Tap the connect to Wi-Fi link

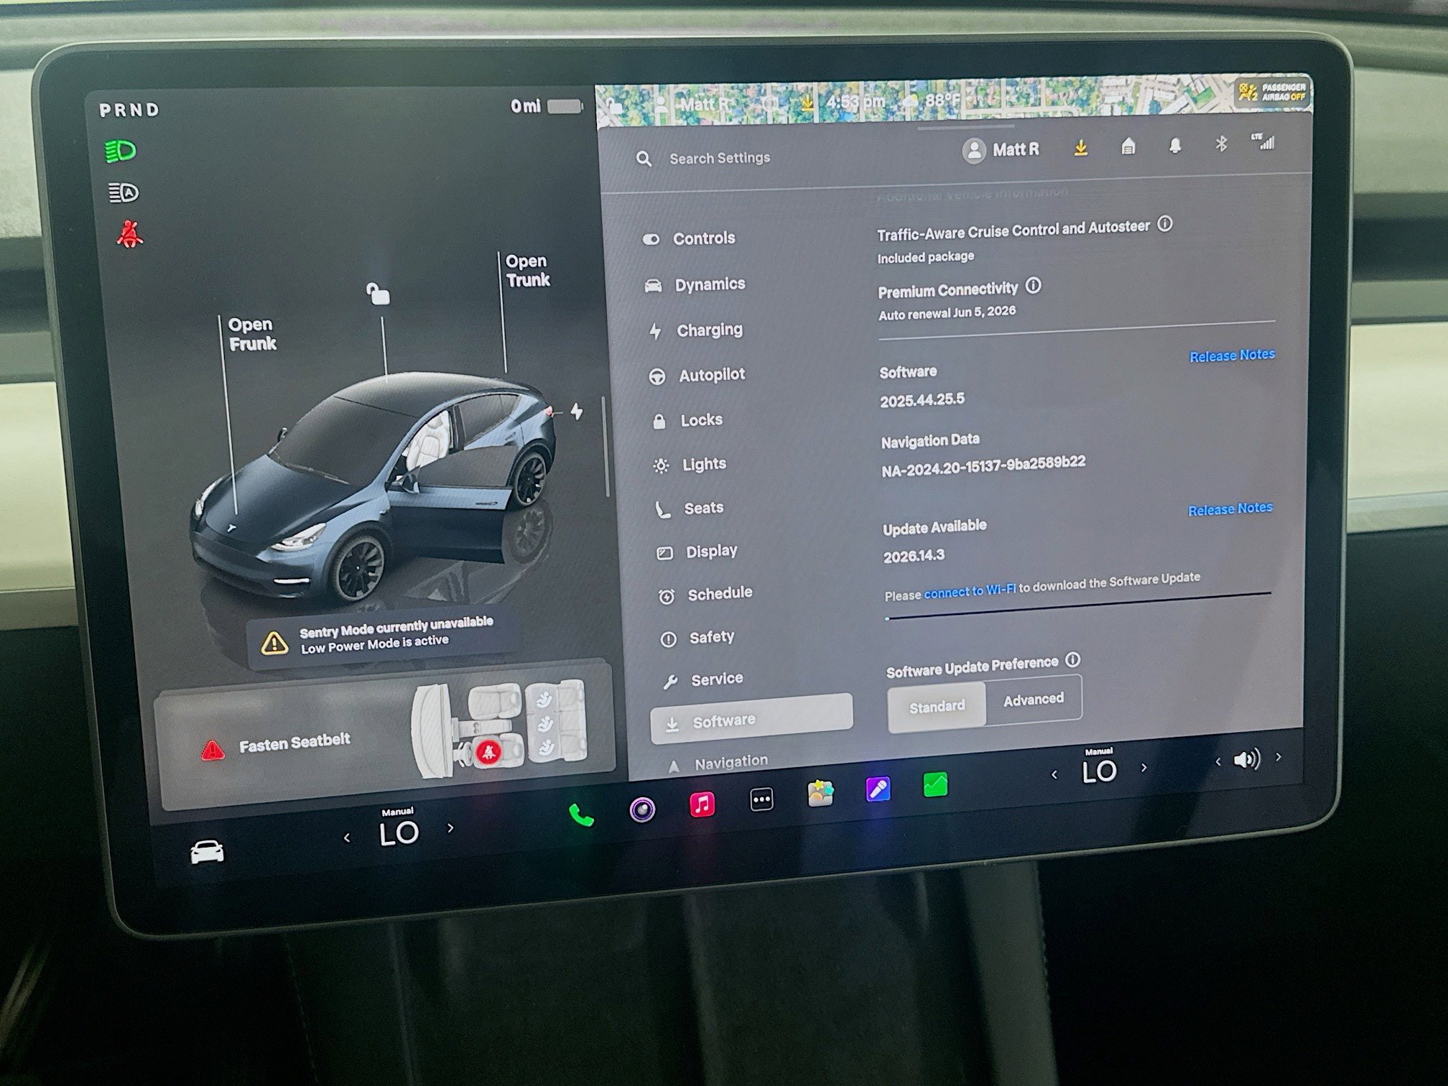click(x=970, y=591)
